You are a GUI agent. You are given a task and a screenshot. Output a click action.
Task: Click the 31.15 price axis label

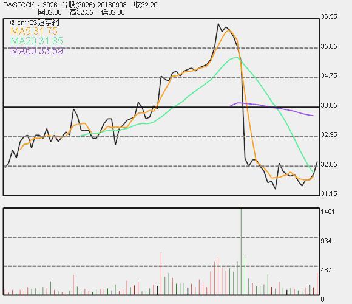(x=329, y=193)
